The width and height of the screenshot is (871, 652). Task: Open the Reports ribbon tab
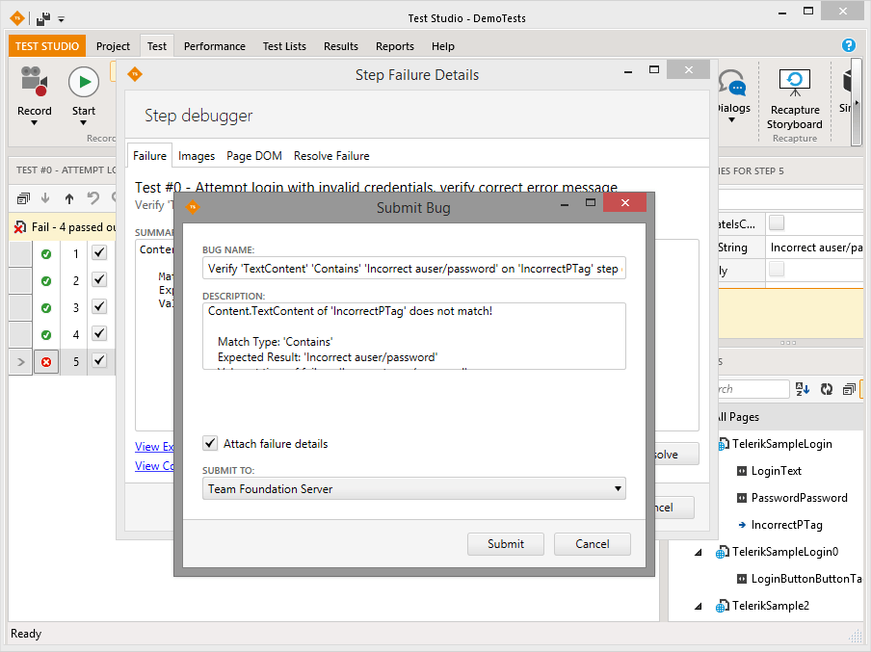pyautogui.click(x=395, y=46)
